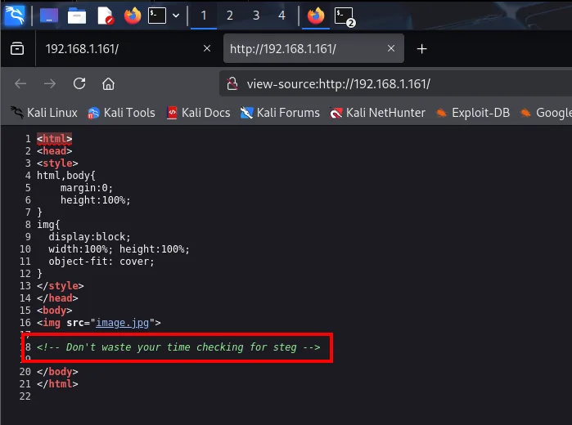Viewport: 572px width, 425px height.
Task: Click the object-fit: cover; line
Action: click(101, 262)
